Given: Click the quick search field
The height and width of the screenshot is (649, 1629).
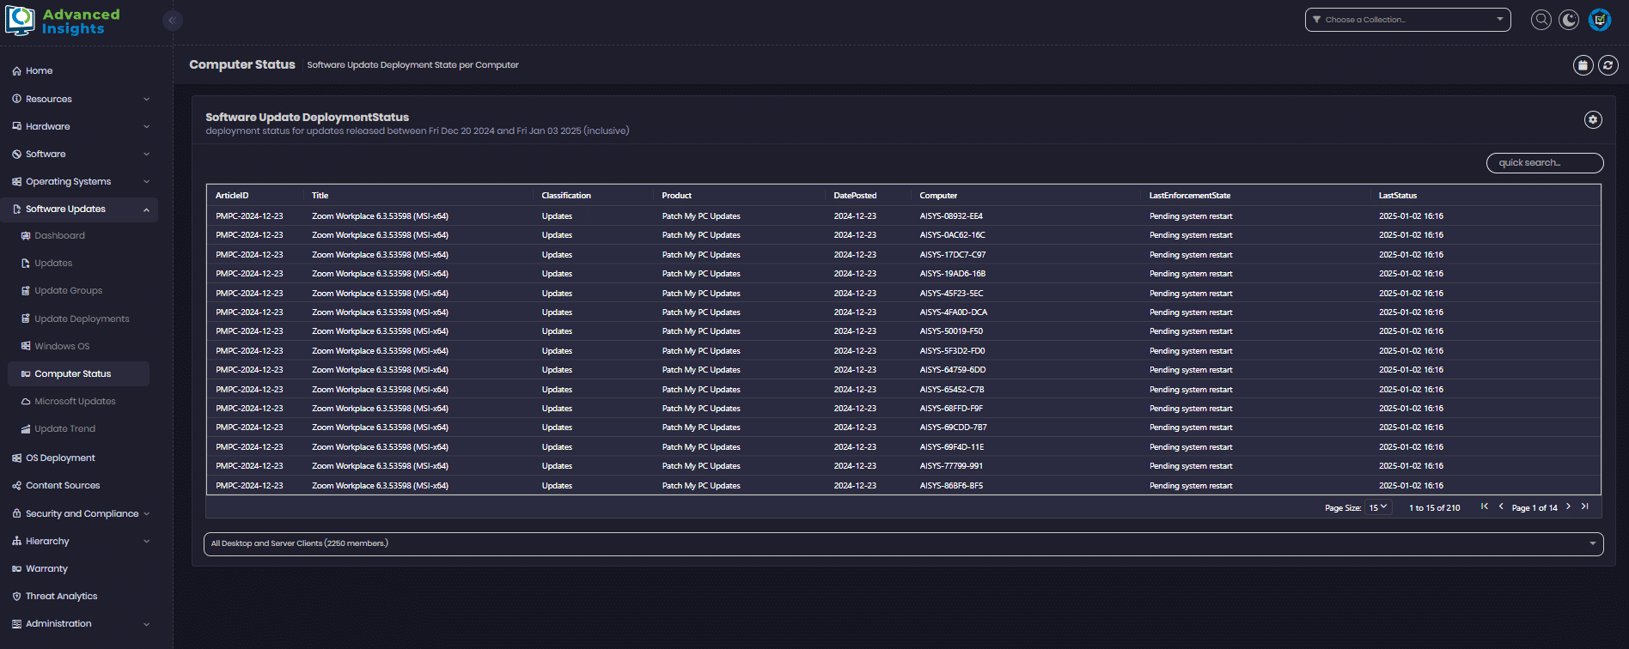Looking at the screenshot, I should [x=1544, y=163].
